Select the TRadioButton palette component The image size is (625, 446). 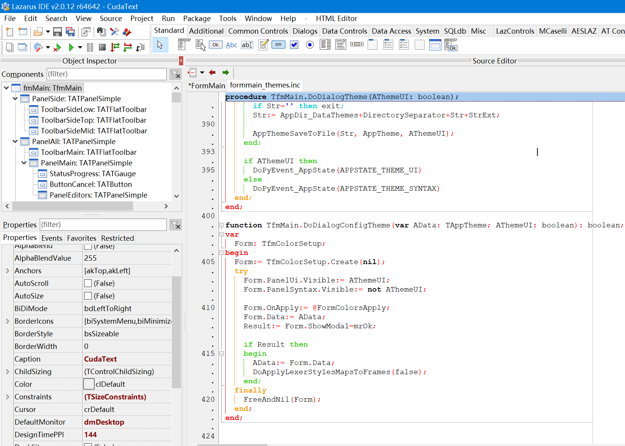tap(310, 45)
